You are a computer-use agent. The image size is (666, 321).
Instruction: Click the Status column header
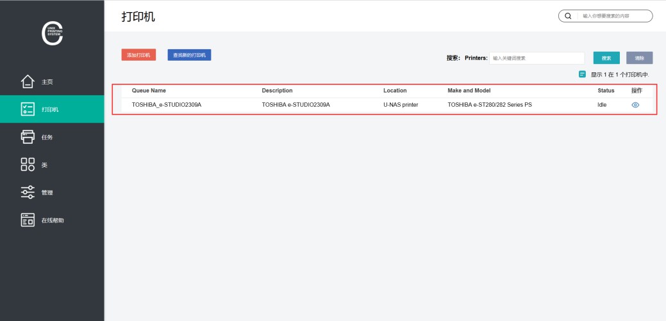[606, 91]
